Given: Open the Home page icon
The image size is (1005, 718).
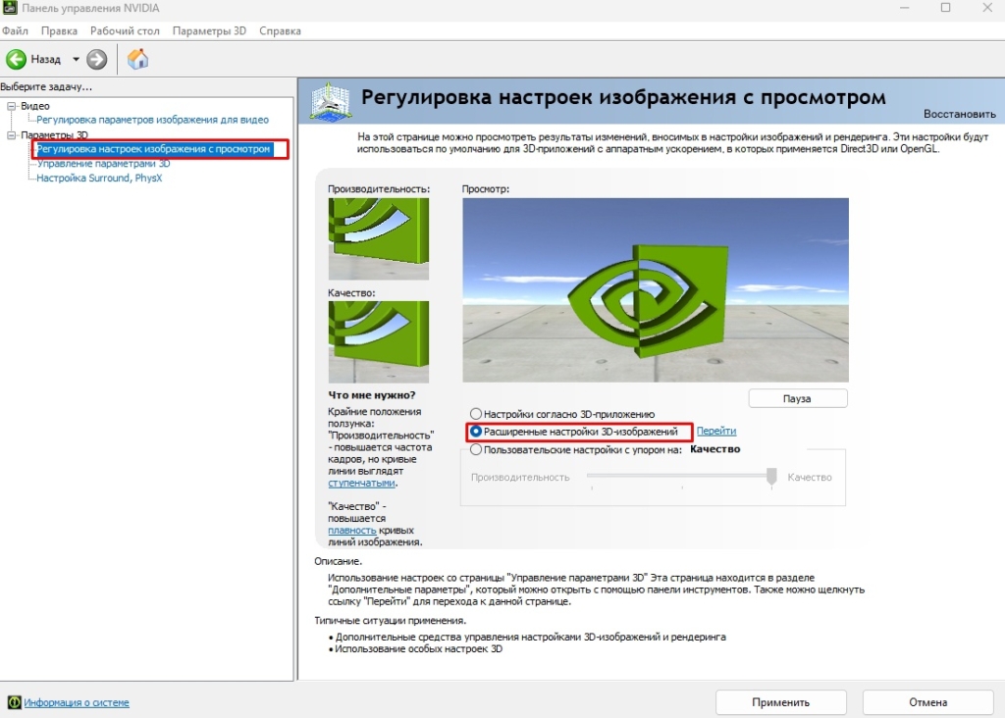Looking at the screenshot, I should click(x=137, y=59).
